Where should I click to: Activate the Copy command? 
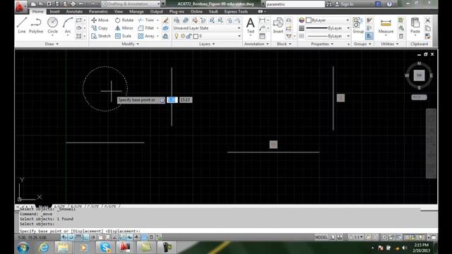point(100,28)
